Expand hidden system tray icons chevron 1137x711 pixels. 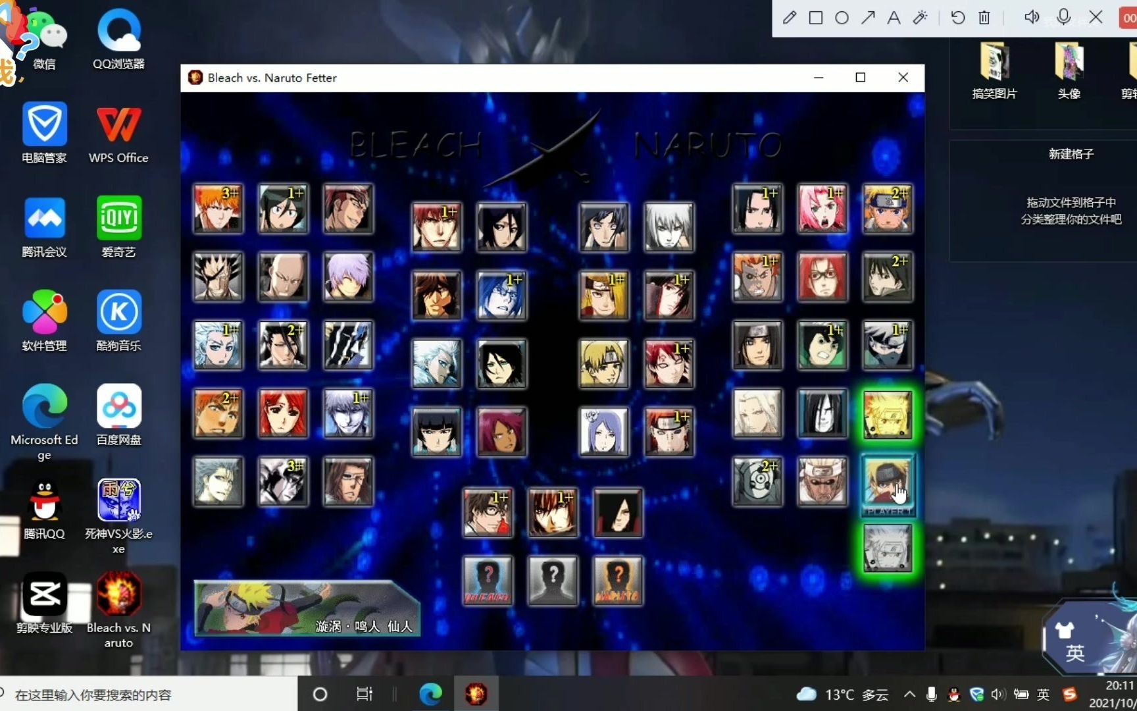(x=910, y=695)
